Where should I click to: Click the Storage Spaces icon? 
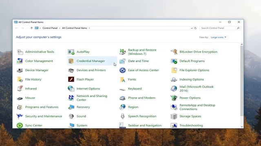pos(174,116)
